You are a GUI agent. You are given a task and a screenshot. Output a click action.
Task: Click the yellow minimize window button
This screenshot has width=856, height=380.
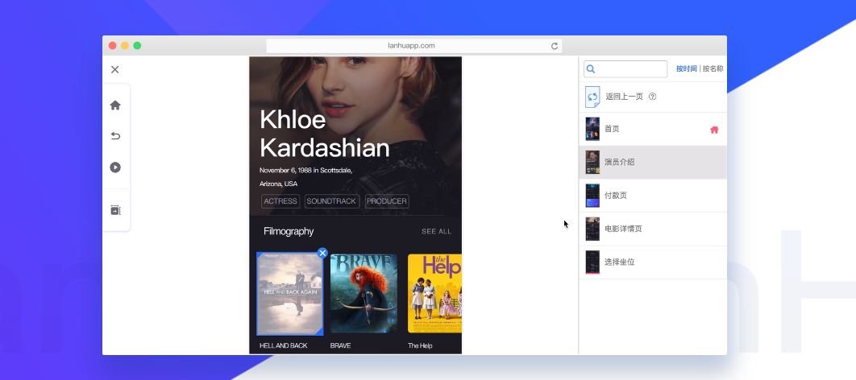(125, 46)
